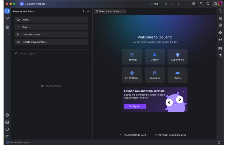Close the Welcome to GoLand tab

click(x=123, y=11)
